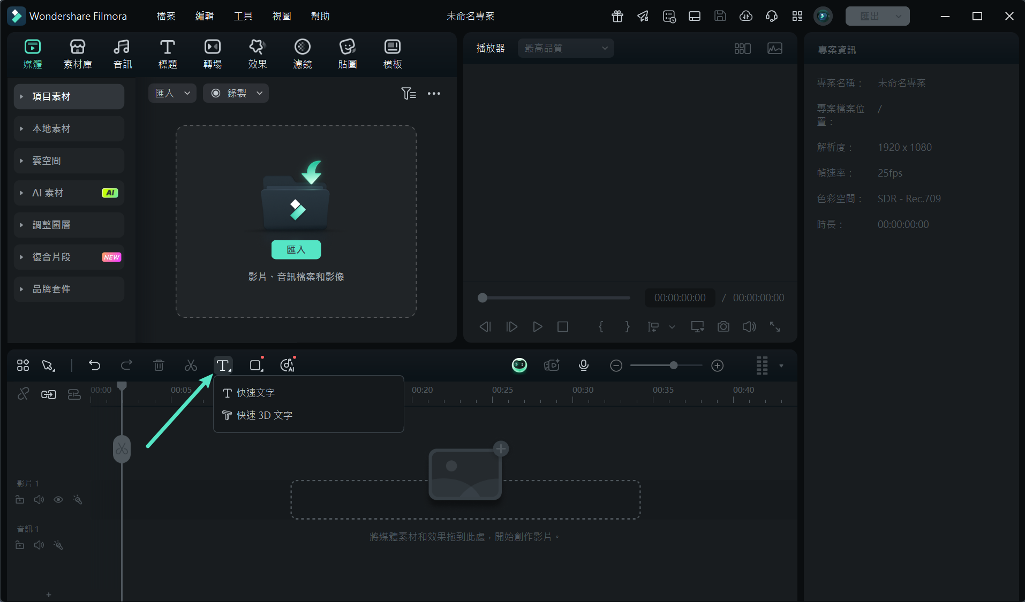Redo the last action
Image resolution: width=1025 pixels, height=602 pixels.
coord(126,365)
